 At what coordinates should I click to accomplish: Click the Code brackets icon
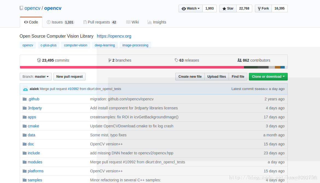click(x=26, y=22)
